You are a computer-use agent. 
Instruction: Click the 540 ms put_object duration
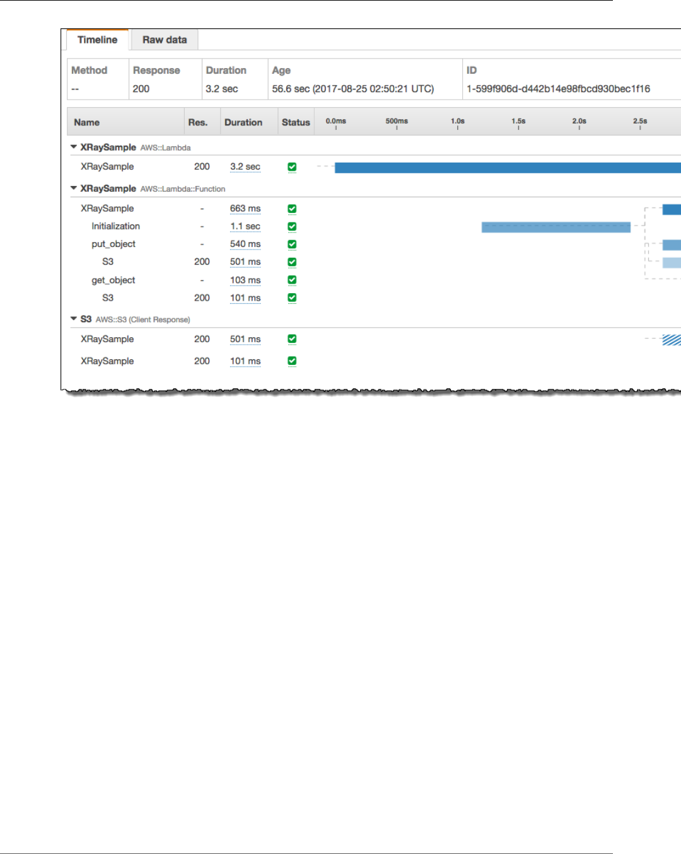[245, 244]
